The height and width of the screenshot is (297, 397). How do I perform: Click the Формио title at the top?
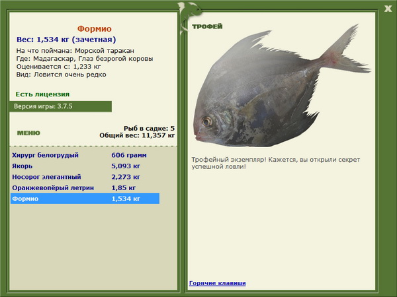(x=95, y=29)
